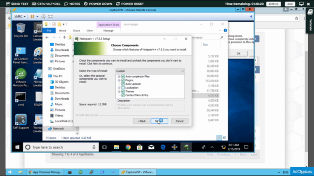
Task: Uncheck Auto-completion Files component
Action: 123,76
